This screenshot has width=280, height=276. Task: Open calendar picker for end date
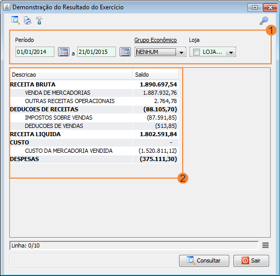[125, 52]
